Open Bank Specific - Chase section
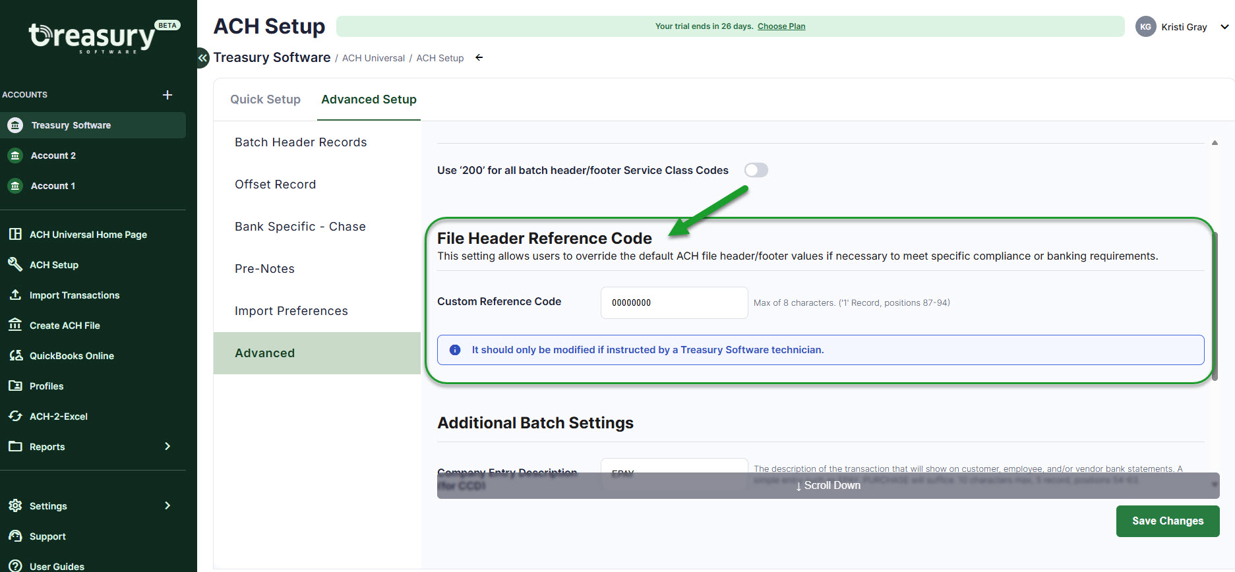Screen dimensions: 1235x572 pyautogui.click(x=317, y=227)
